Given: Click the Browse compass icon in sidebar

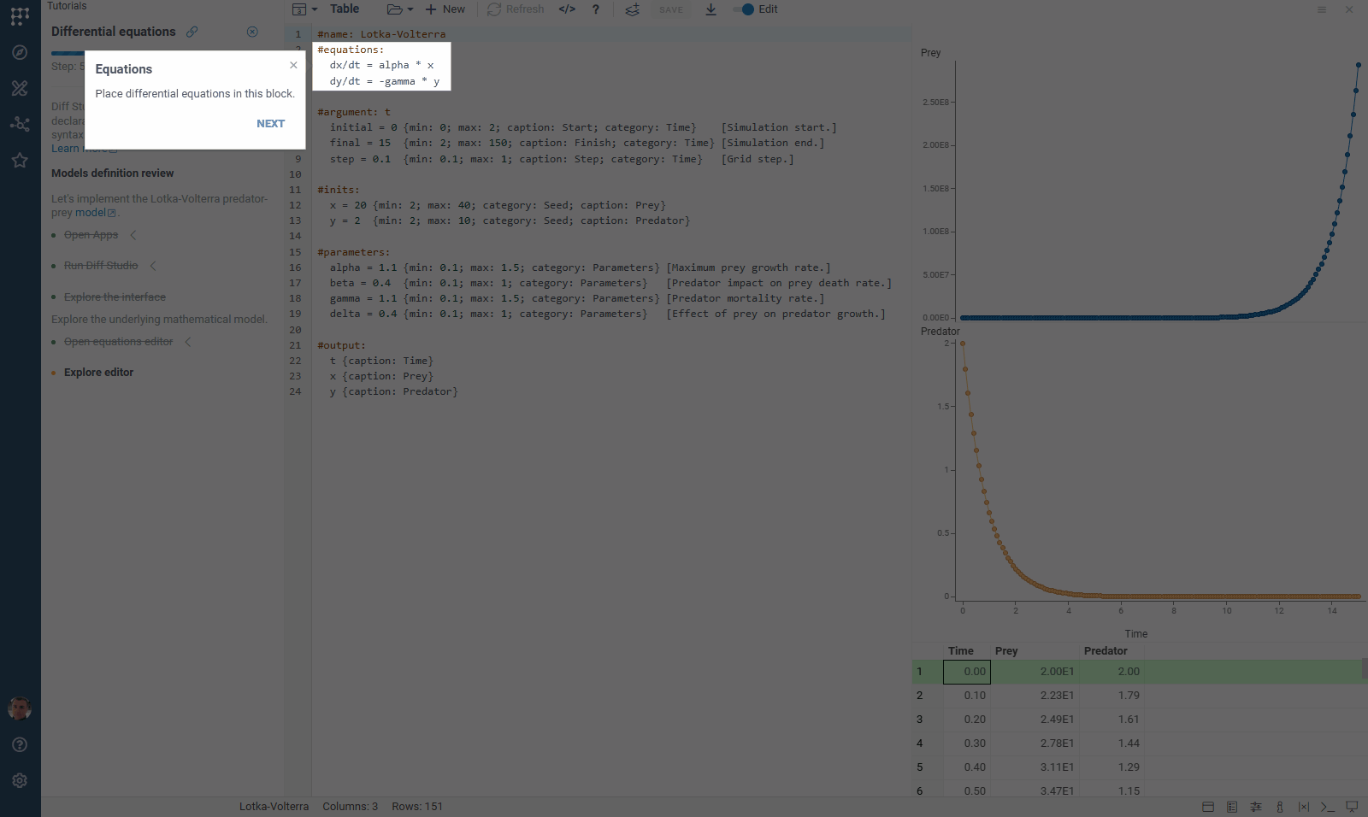Looking at the screenshot, I should point(20,52).
